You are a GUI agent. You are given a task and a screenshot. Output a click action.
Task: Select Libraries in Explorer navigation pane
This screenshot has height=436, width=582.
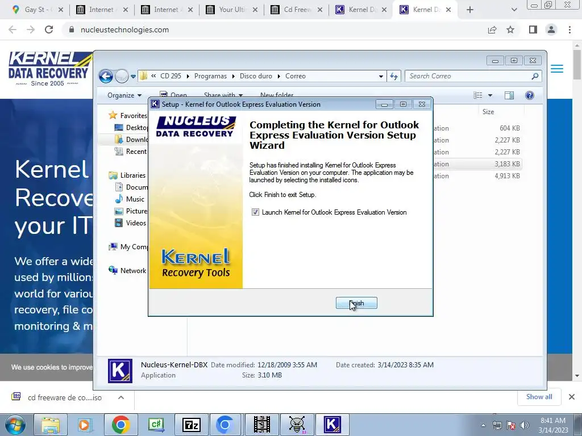point(127,175)
